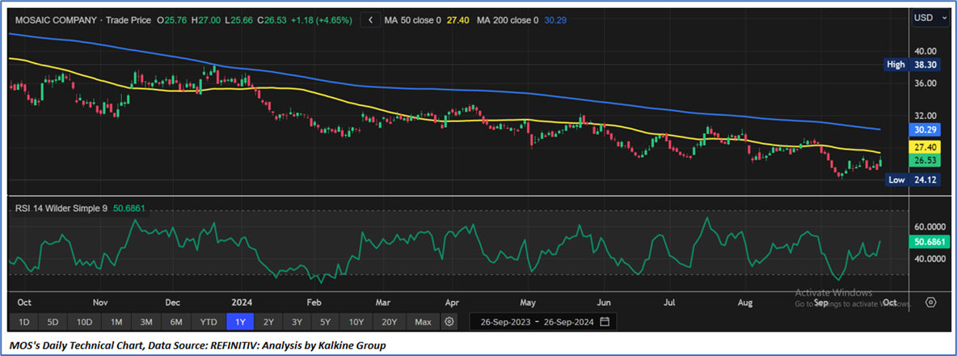Open the date range picker field
957x356 pixels.
pyautogui.click(x=542, y=321)
